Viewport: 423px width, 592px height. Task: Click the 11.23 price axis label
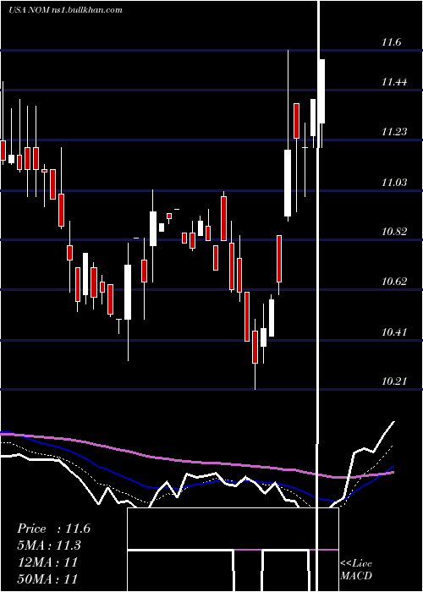pyautogui.click(x=394, y=132)
